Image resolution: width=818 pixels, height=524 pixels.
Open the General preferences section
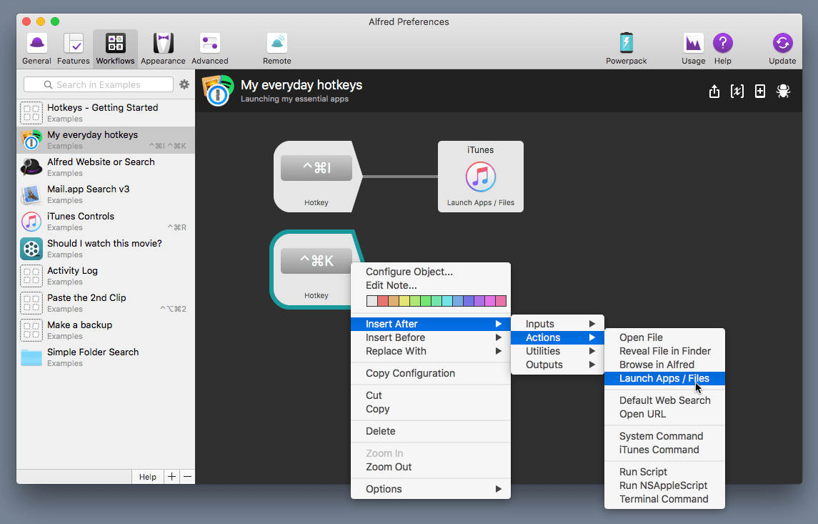36,44
